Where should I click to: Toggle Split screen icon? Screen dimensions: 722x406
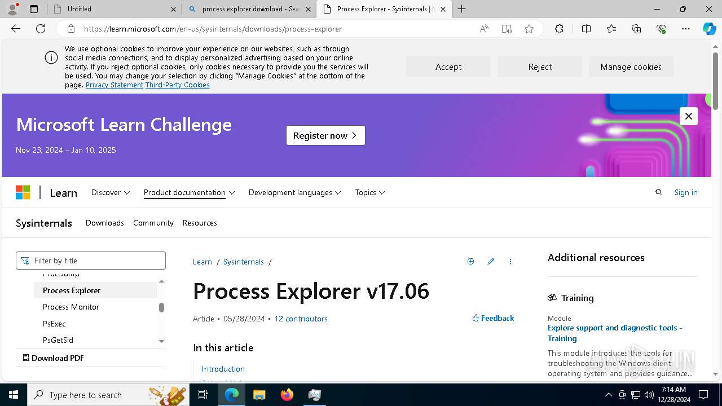coord(586,29)
